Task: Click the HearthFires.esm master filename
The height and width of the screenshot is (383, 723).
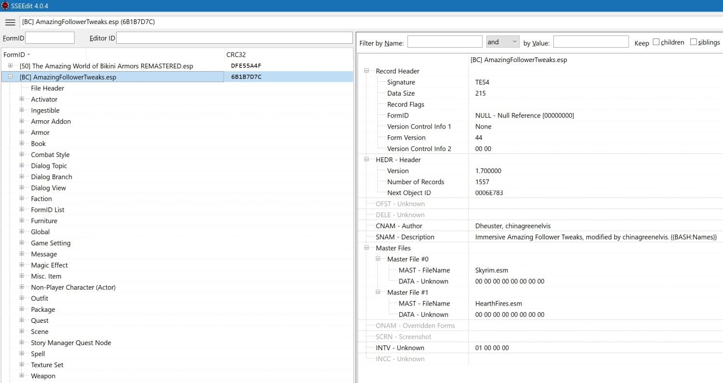Action: (x=498, y=304)
